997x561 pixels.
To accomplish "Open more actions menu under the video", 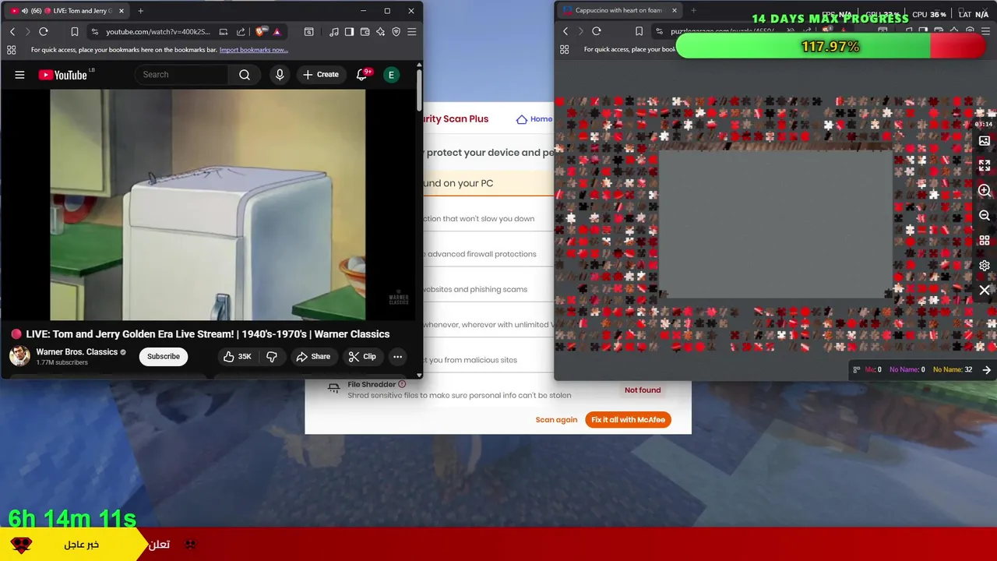I will click(397, 356).
